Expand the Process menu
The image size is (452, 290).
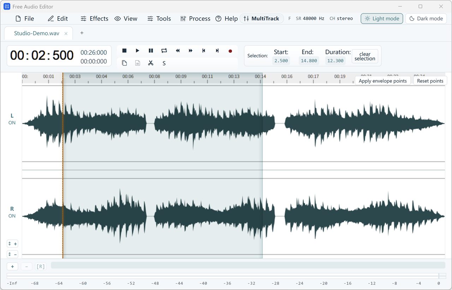pyautogui.click(x=195, y=19)
